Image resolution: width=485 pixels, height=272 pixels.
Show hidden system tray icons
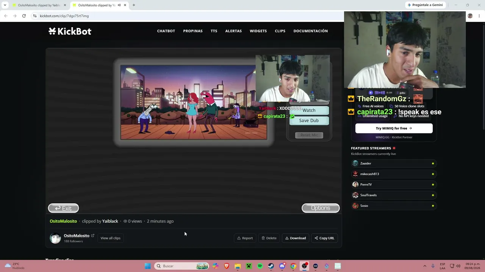(x=425, y=266)
